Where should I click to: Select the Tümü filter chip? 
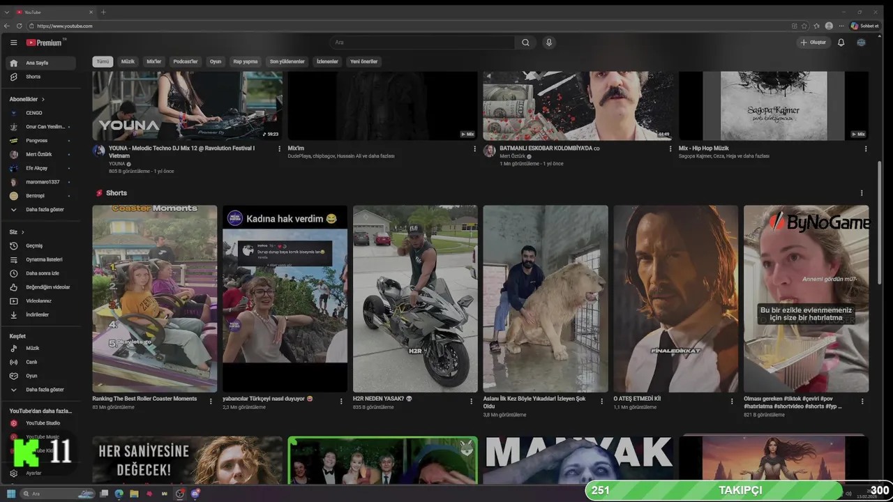103,61
